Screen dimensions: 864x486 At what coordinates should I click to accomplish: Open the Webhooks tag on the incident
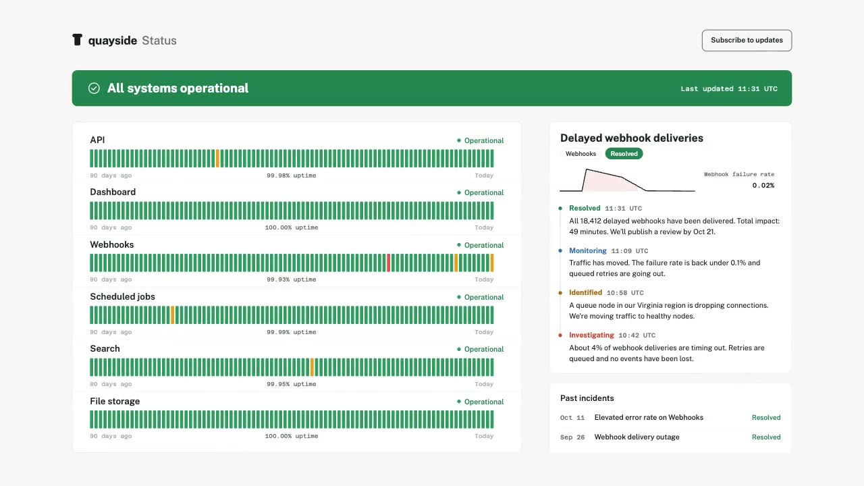(580, 154)
